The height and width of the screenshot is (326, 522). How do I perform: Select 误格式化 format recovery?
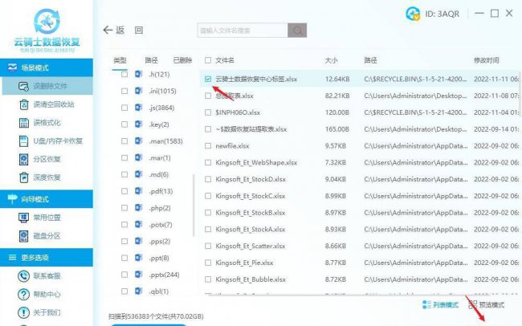coord(40,123)
